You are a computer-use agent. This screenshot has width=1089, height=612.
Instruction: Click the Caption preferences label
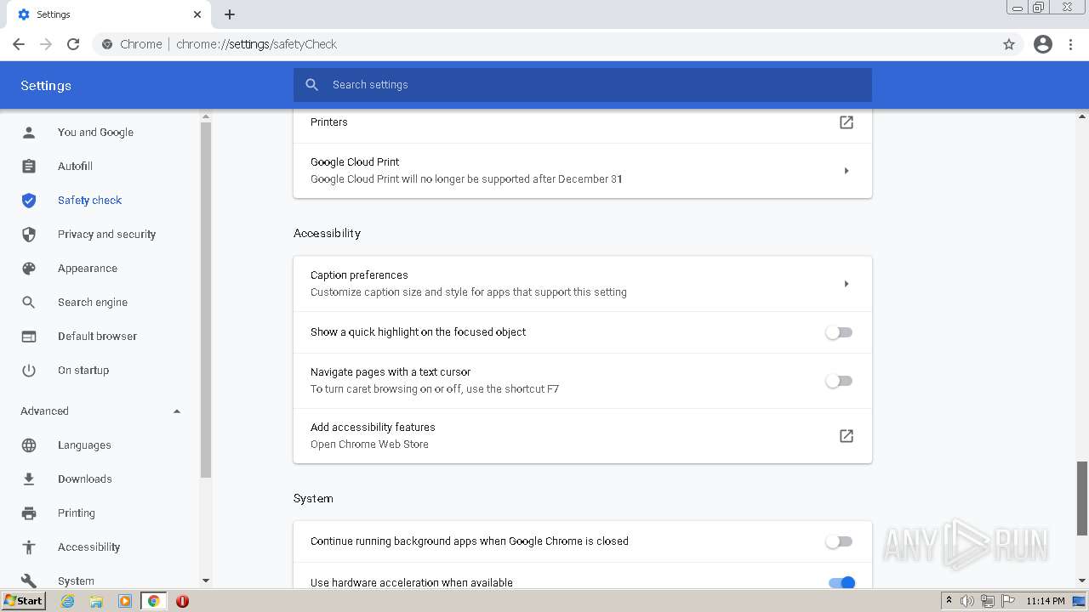359,275
